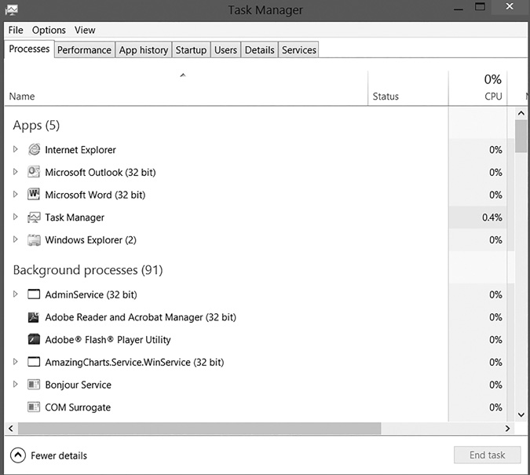Click the Internet Explorer icon
Image resolution: width=530 pixels, height=475 pixels.
[34, 149]
